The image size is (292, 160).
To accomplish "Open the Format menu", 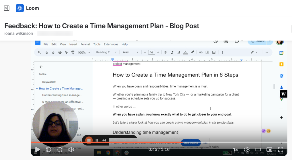I will click(85, 44).
